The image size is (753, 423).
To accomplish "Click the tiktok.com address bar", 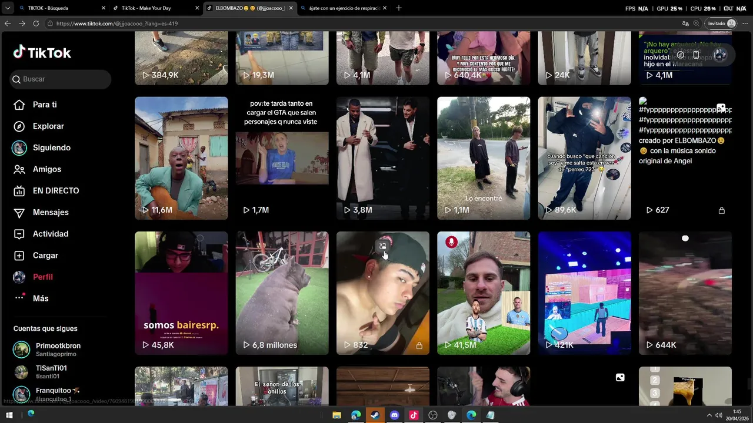I will pyautogui.click(x=365, y=23).
